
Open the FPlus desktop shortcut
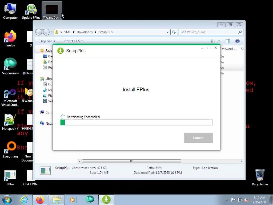pos(10,177)
